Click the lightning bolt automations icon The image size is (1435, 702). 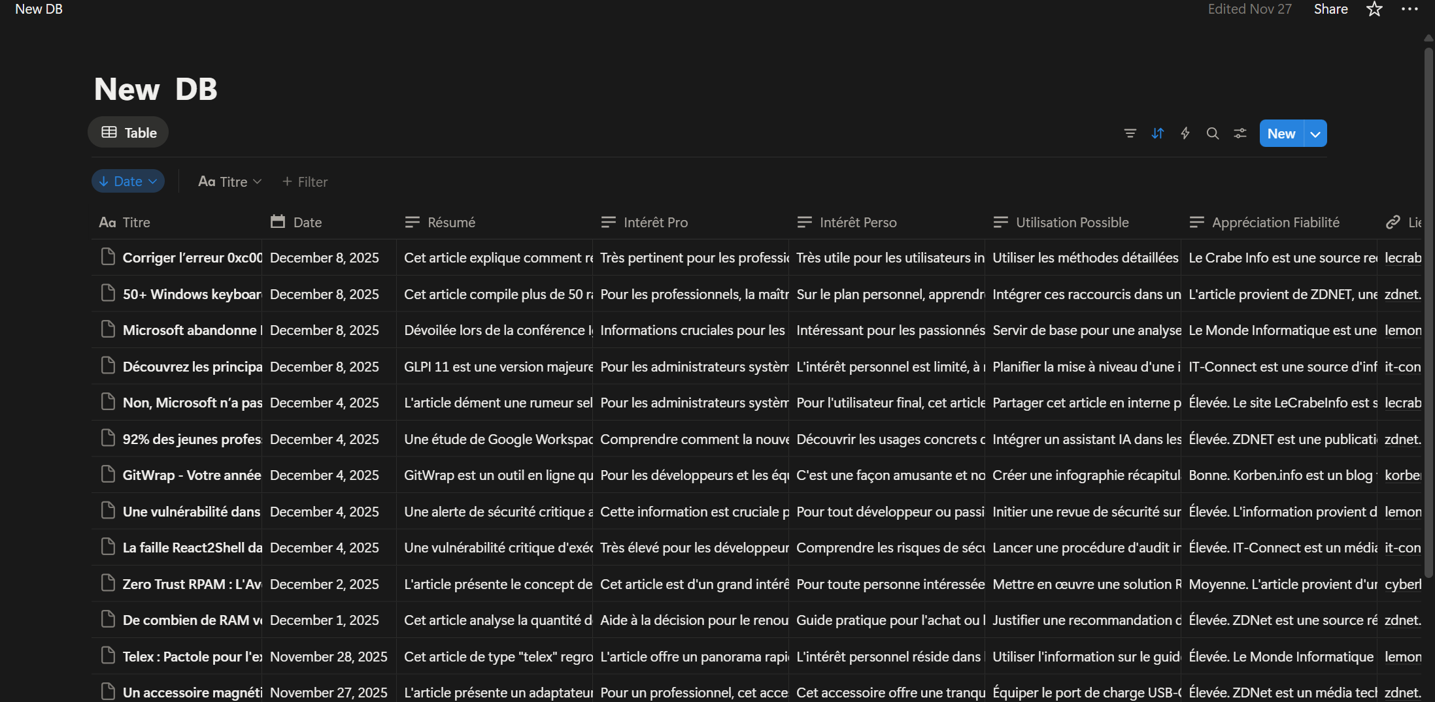(1185, 133)
